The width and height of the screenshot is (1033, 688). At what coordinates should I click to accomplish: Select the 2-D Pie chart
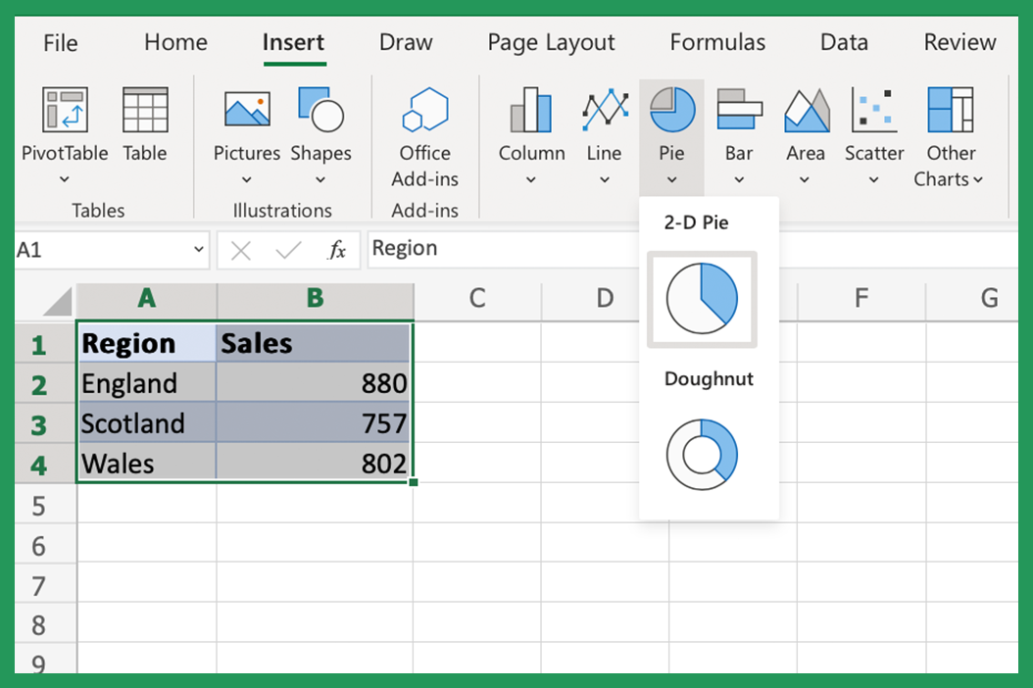click(702, 299)
